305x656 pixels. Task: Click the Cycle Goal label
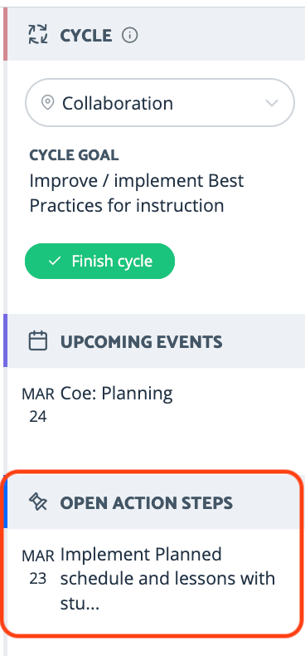(x=74, y=155)
